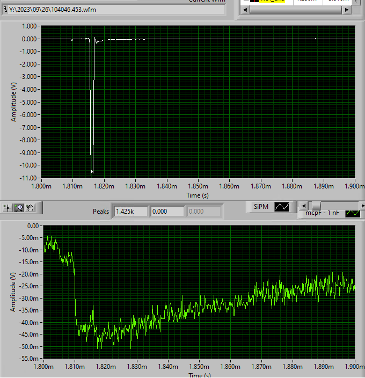Click the red-black cursor color swatch
Image resolution: width=365 pixels, height=378 pixels.
(254, 1)
